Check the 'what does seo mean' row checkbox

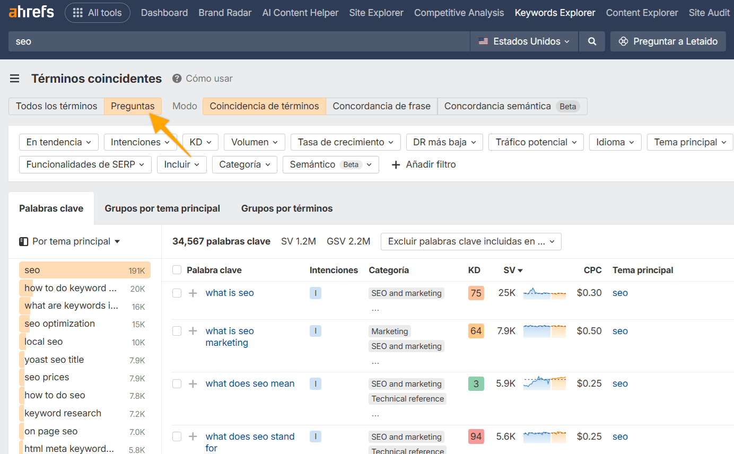[x=177, y=383]
